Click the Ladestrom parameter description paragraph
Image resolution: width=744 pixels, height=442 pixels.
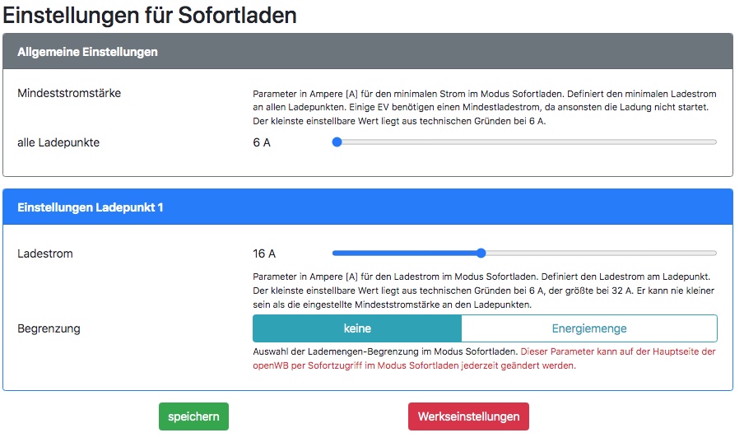tap(484, 290)
